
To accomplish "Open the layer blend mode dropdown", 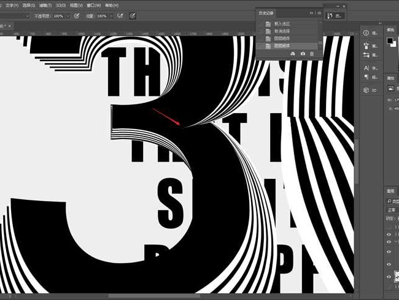I will click(392, 209).
